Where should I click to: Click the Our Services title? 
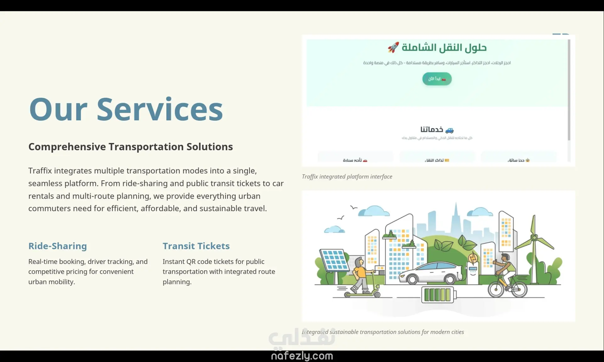pos(126,109)
